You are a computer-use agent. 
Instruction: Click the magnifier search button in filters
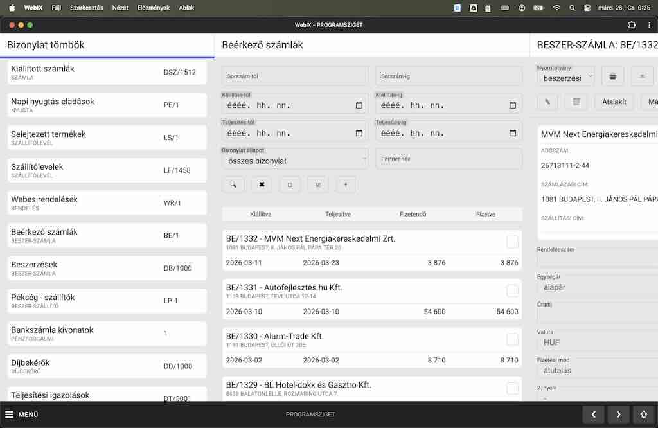[x=233, y=184]
